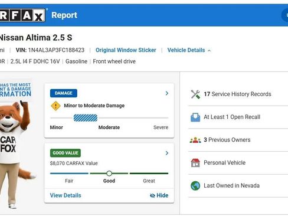Click the CARFAX Value slider handle
This screenshot has width=288, height=216.
[x=109, y=174]
